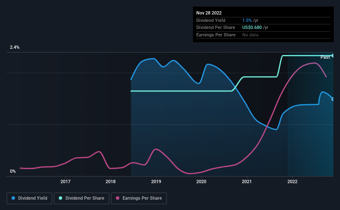Click the 'Past' label on chart
The image size is (340, 210).
[325, 57]
